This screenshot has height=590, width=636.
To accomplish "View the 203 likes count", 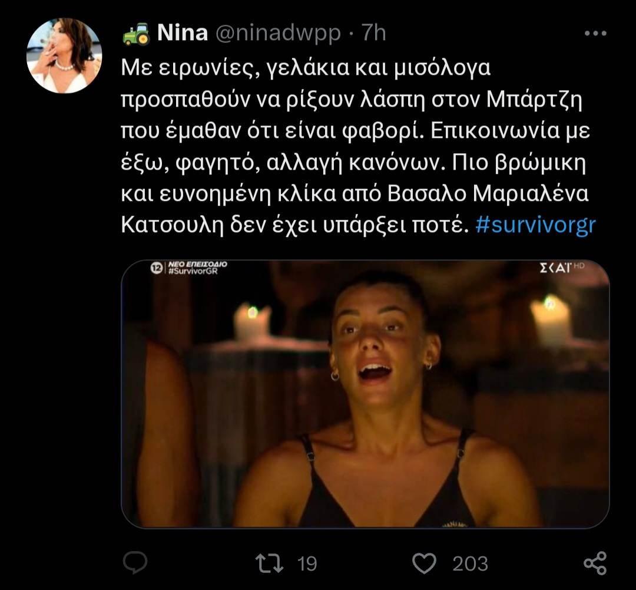I will 470,564.
